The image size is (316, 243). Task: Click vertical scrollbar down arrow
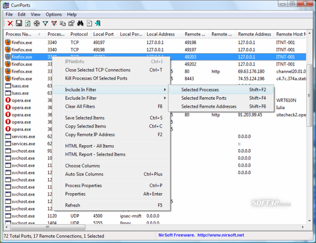(x=309, y=221)
